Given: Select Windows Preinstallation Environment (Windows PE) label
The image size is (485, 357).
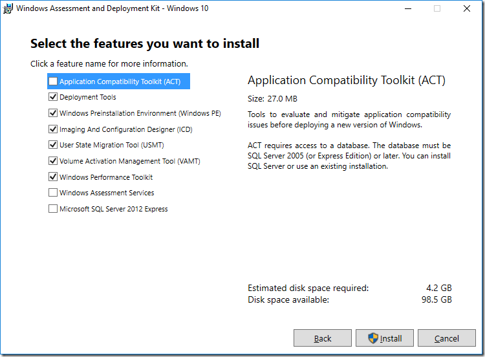Looking at the screenshot, I should click(140, 113).
